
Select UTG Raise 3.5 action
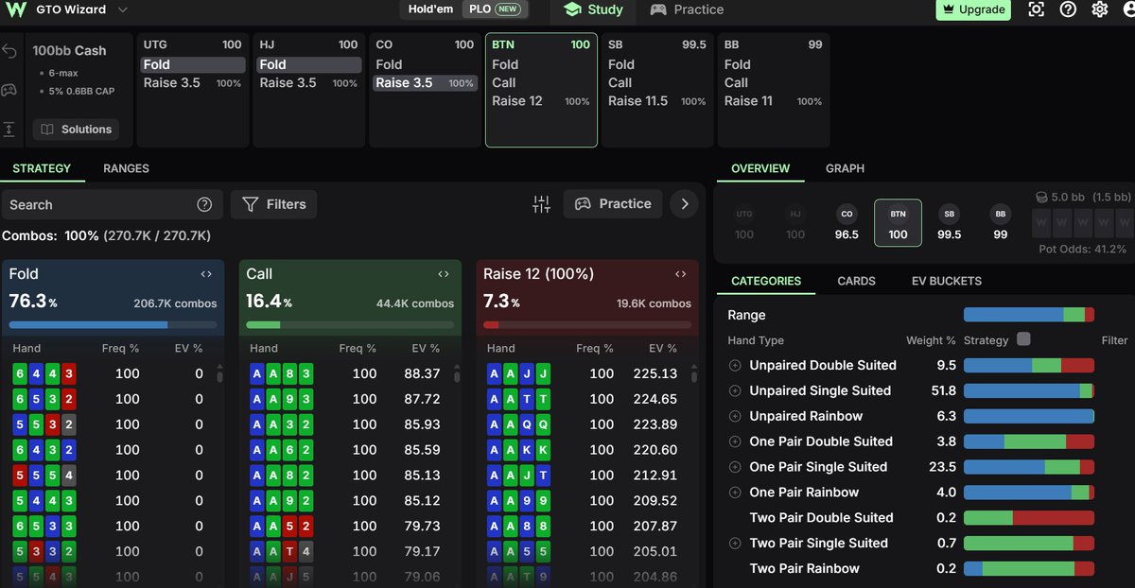192,83
